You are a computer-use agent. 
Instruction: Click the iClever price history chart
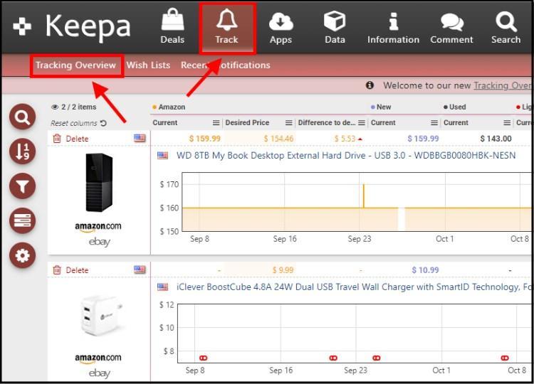pyautogui.click(x=354, y=334)
